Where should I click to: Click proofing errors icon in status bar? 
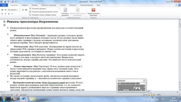[17, 95]
